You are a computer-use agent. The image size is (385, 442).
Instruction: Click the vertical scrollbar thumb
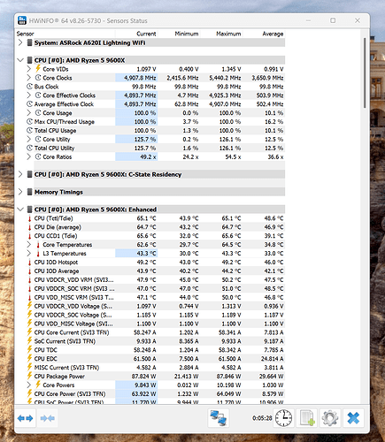(365, 72)
